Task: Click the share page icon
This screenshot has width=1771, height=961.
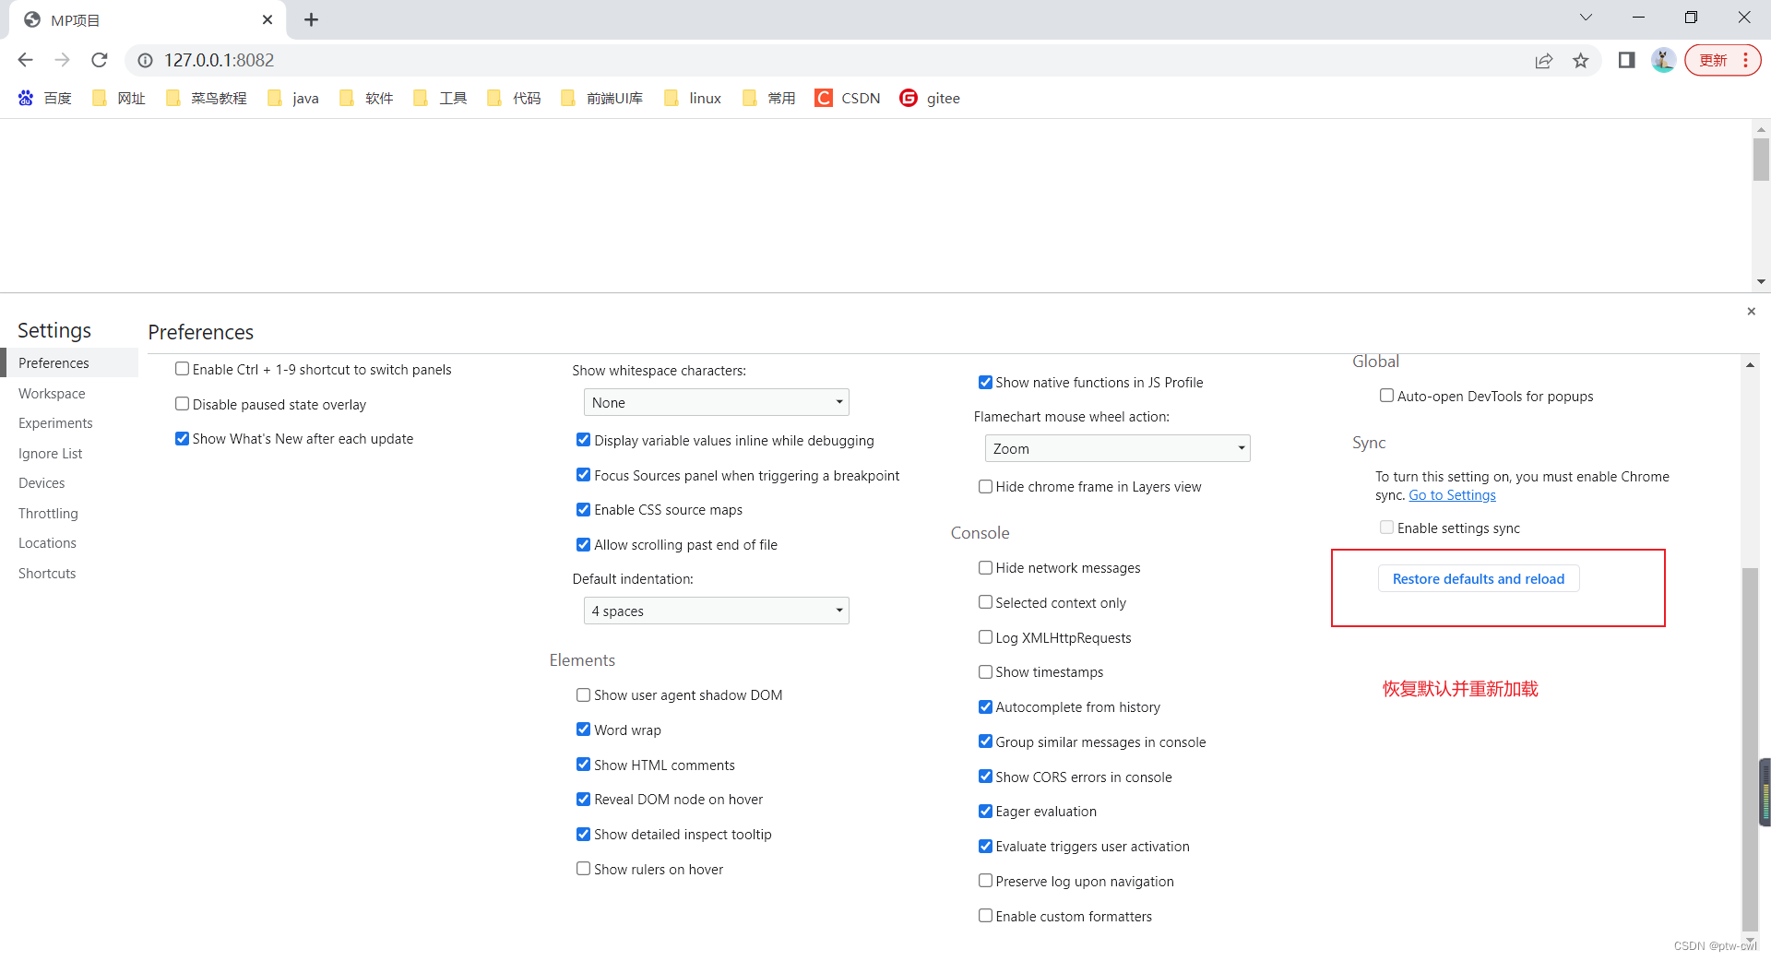Action: tap(1543, 60)
